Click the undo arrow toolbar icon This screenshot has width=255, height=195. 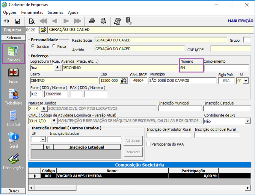coord(6,21)
